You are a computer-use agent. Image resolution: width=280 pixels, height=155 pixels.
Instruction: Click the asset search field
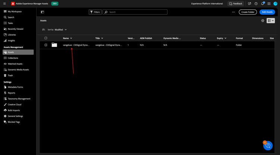point(135,12)
